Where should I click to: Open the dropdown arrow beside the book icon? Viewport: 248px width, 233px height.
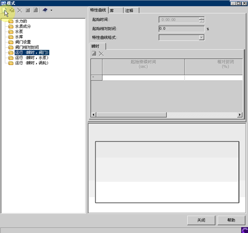tap(51, 10)
